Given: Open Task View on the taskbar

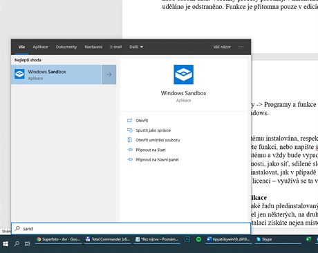Looking at the screenshot, I should [x=28, y=244].
